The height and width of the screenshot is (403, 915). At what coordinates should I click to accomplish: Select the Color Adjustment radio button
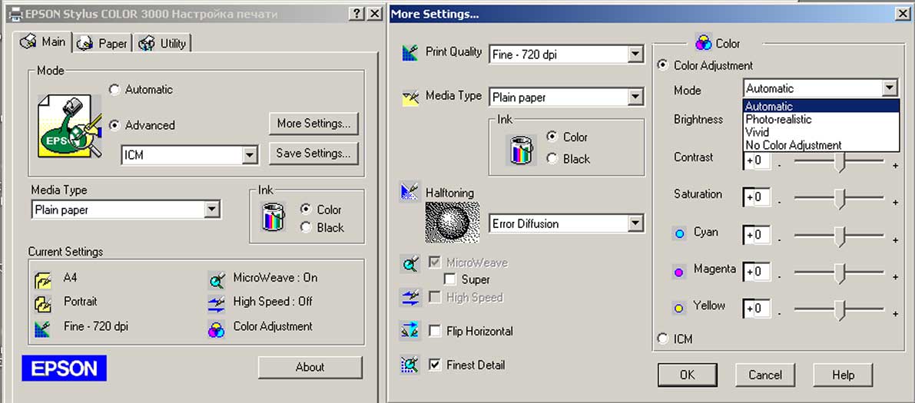(663, 65)
